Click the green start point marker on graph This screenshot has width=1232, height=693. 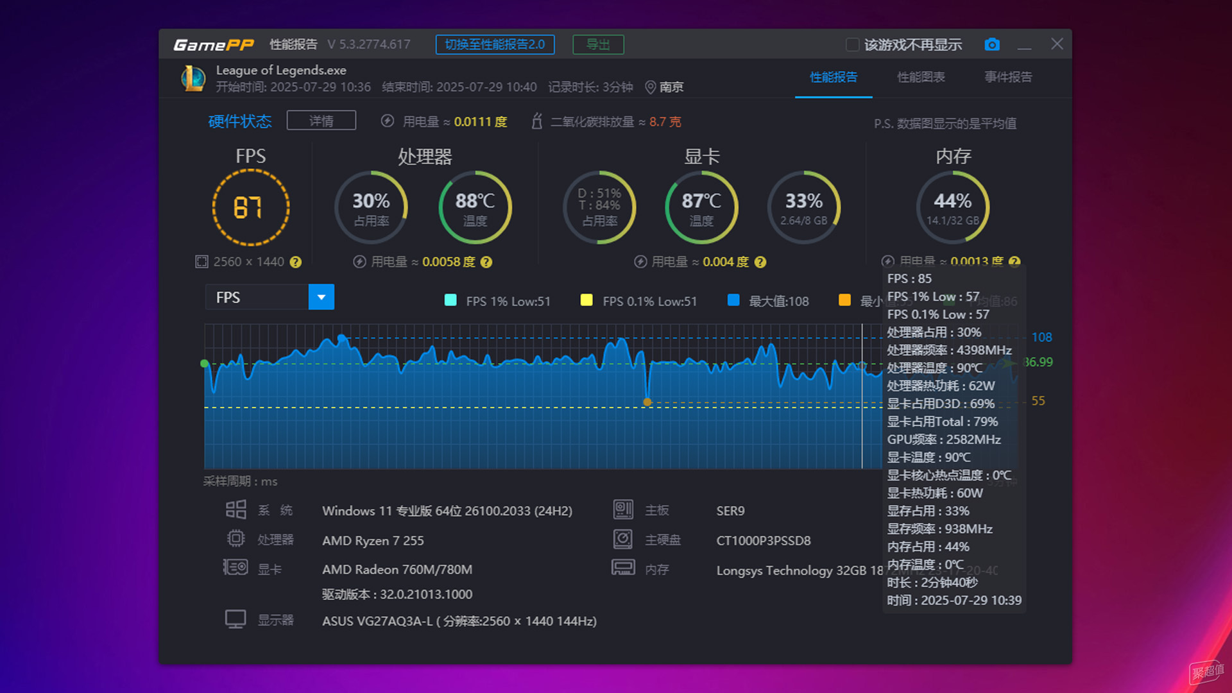click(205, 364)
